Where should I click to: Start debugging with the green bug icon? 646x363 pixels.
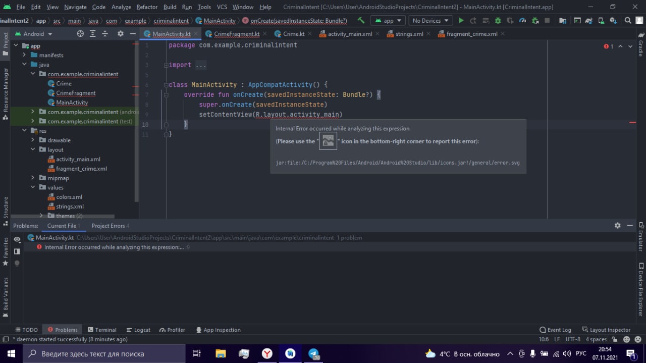[x=498, y=21]
